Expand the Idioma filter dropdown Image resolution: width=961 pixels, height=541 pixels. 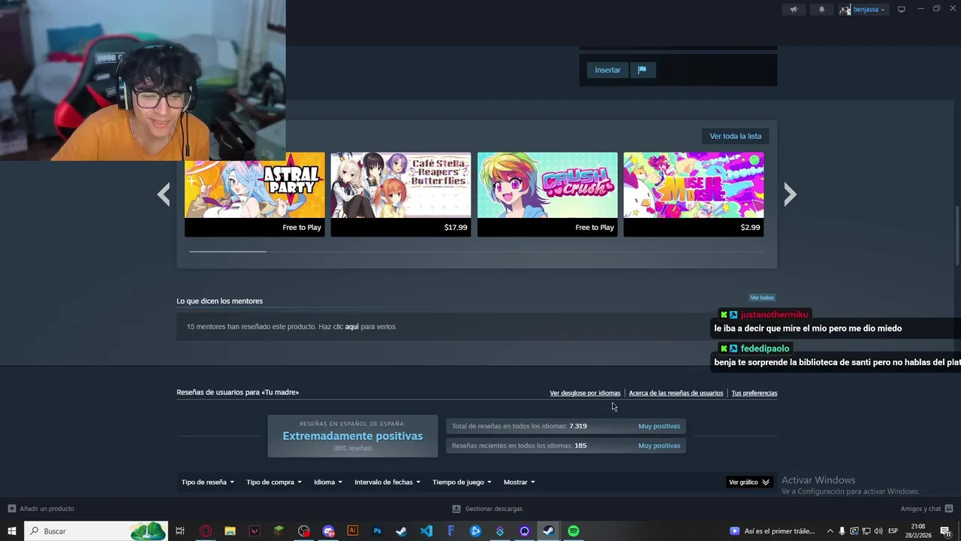[x=328, y=482]
